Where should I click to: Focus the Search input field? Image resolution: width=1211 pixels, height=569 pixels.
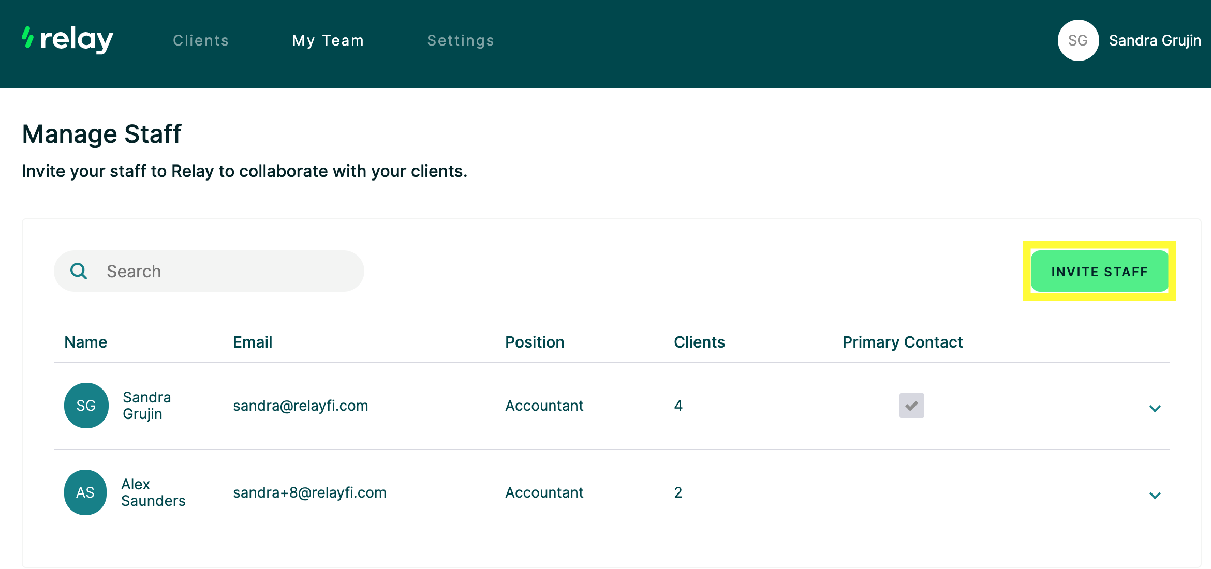[x=209, y=271]
